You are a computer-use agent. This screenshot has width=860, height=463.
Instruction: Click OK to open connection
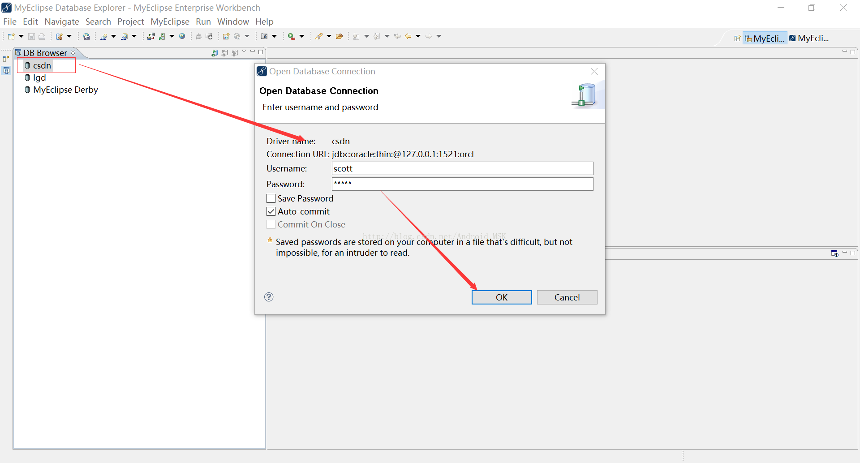point(502,297)
